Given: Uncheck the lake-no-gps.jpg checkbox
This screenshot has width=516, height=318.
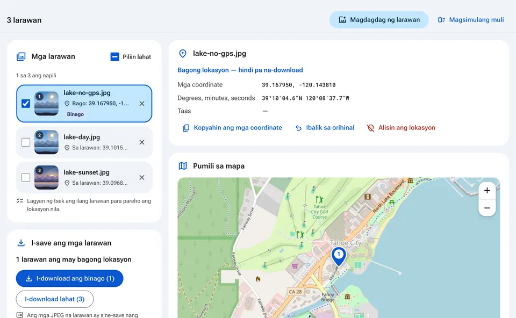Looking at the screenshot, I should click(26, 104).
